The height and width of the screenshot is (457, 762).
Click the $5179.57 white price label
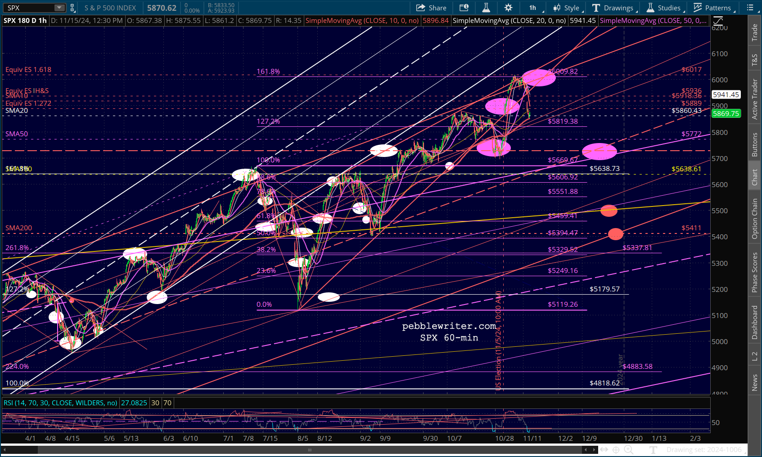coord(604,289)
